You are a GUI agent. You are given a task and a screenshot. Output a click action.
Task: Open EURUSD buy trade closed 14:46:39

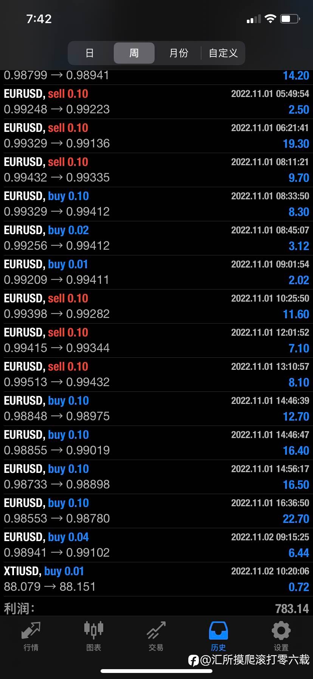[x=156, y=408]
